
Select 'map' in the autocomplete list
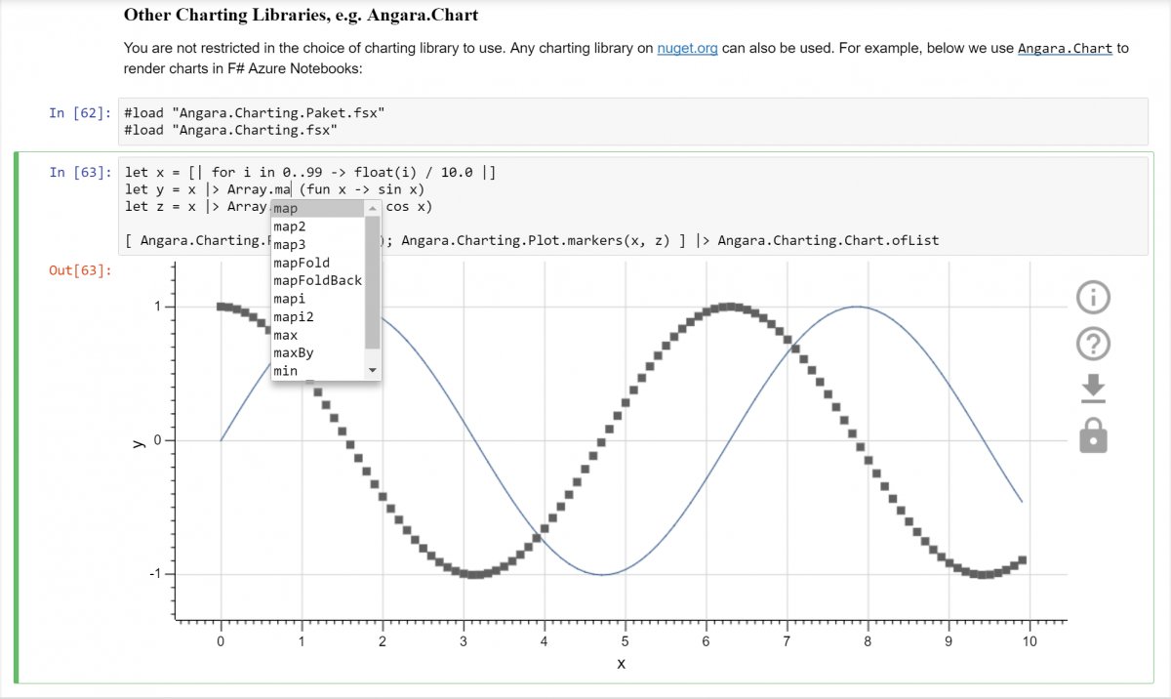(x=317, y=208)
